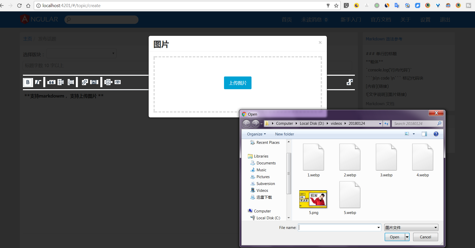
Task: Open the markdown guide info icon
Action: (108, 82)
